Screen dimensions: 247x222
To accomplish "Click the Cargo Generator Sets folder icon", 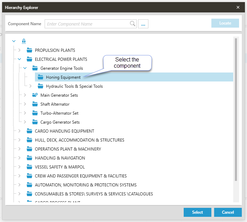I will (35, 122).
